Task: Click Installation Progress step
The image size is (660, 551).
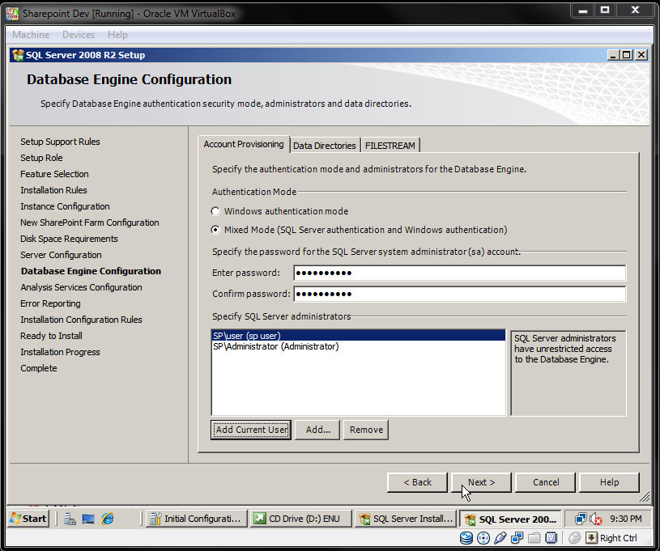Action: pos(60,352)
